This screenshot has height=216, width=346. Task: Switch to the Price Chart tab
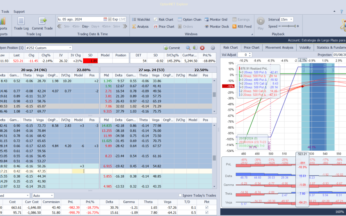coord(251,47)
